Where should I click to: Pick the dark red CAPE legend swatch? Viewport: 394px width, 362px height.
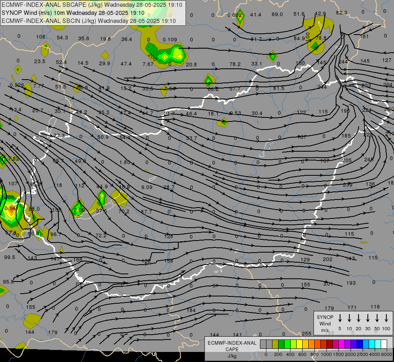click(330, 344)
